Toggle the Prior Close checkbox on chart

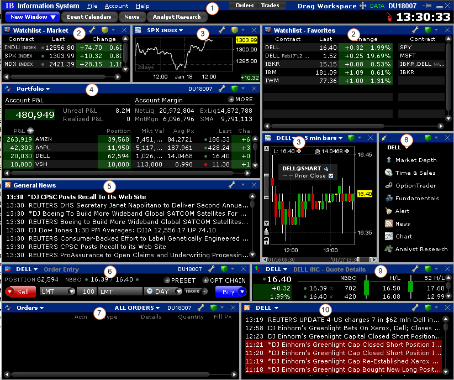pyautogui.click(x=331, y=176)
